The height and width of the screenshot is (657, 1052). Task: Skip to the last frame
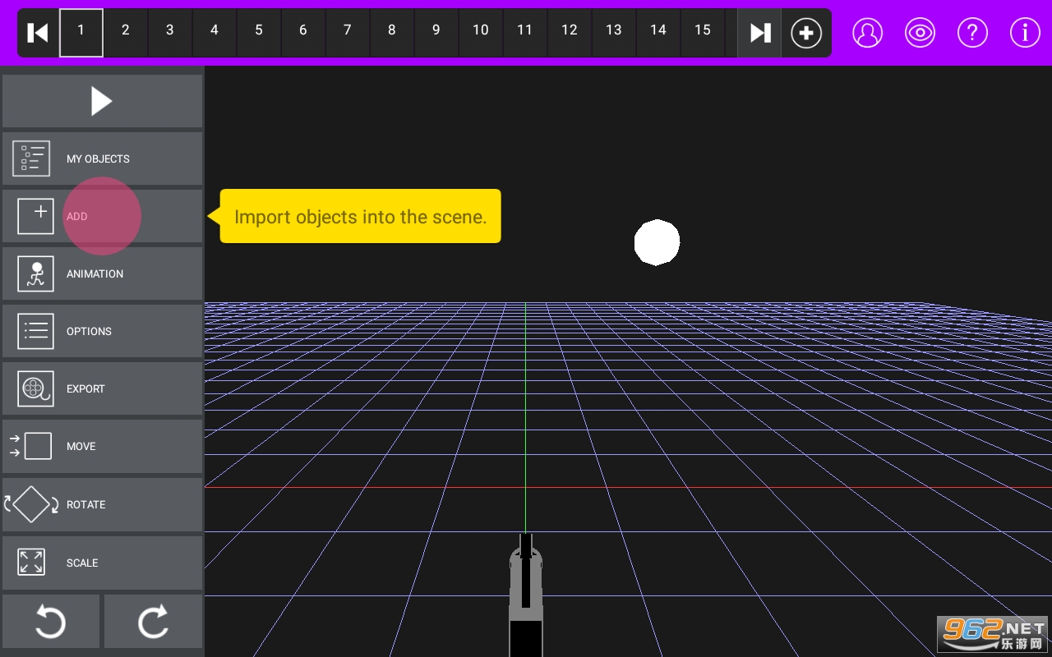point(759,33)
